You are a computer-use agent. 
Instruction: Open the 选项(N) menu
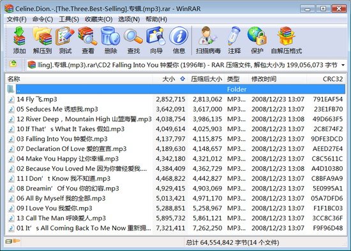(129, 20)
